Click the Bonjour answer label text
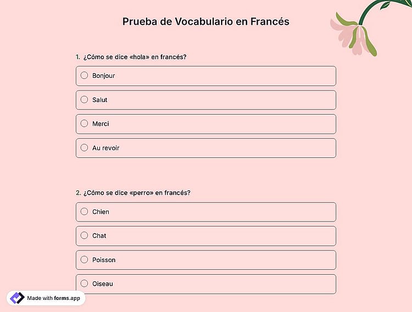The width and height of the screenshot is (412, 312). [x=103, y=76]
